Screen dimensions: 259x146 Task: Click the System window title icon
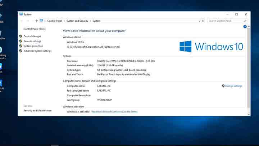tap(21, 14)
